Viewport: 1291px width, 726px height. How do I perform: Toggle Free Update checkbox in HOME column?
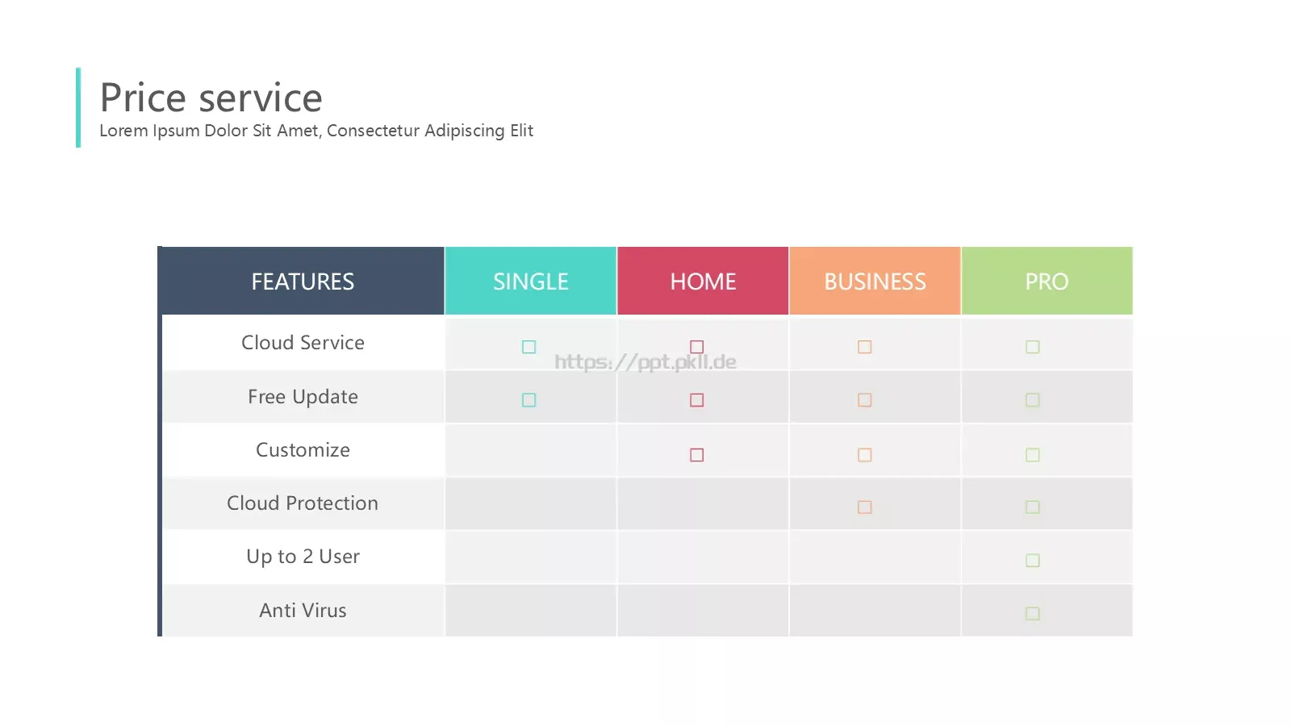pos(697,400)
